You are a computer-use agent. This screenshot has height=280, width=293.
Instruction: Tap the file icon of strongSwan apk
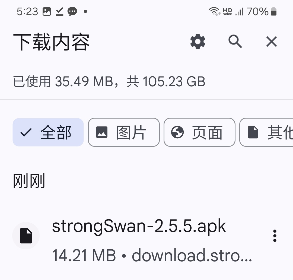(x=26, y=236)
